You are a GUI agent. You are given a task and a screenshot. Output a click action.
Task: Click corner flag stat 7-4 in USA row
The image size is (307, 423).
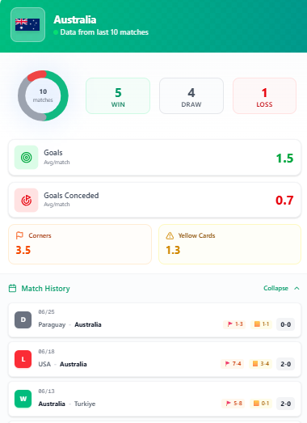coord(233,364)
